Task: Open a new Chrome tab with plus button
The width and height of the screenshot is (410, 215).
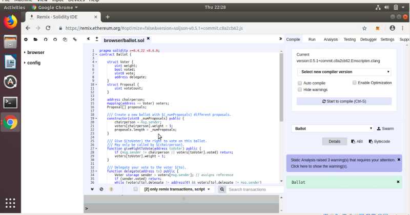Action: tap(108, 17)
